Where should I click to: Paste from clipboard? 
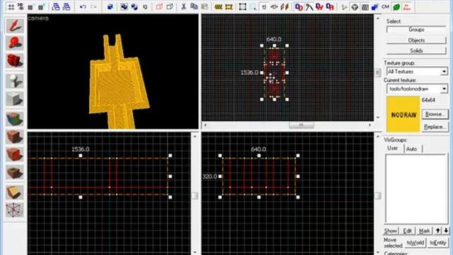point(205,6)
